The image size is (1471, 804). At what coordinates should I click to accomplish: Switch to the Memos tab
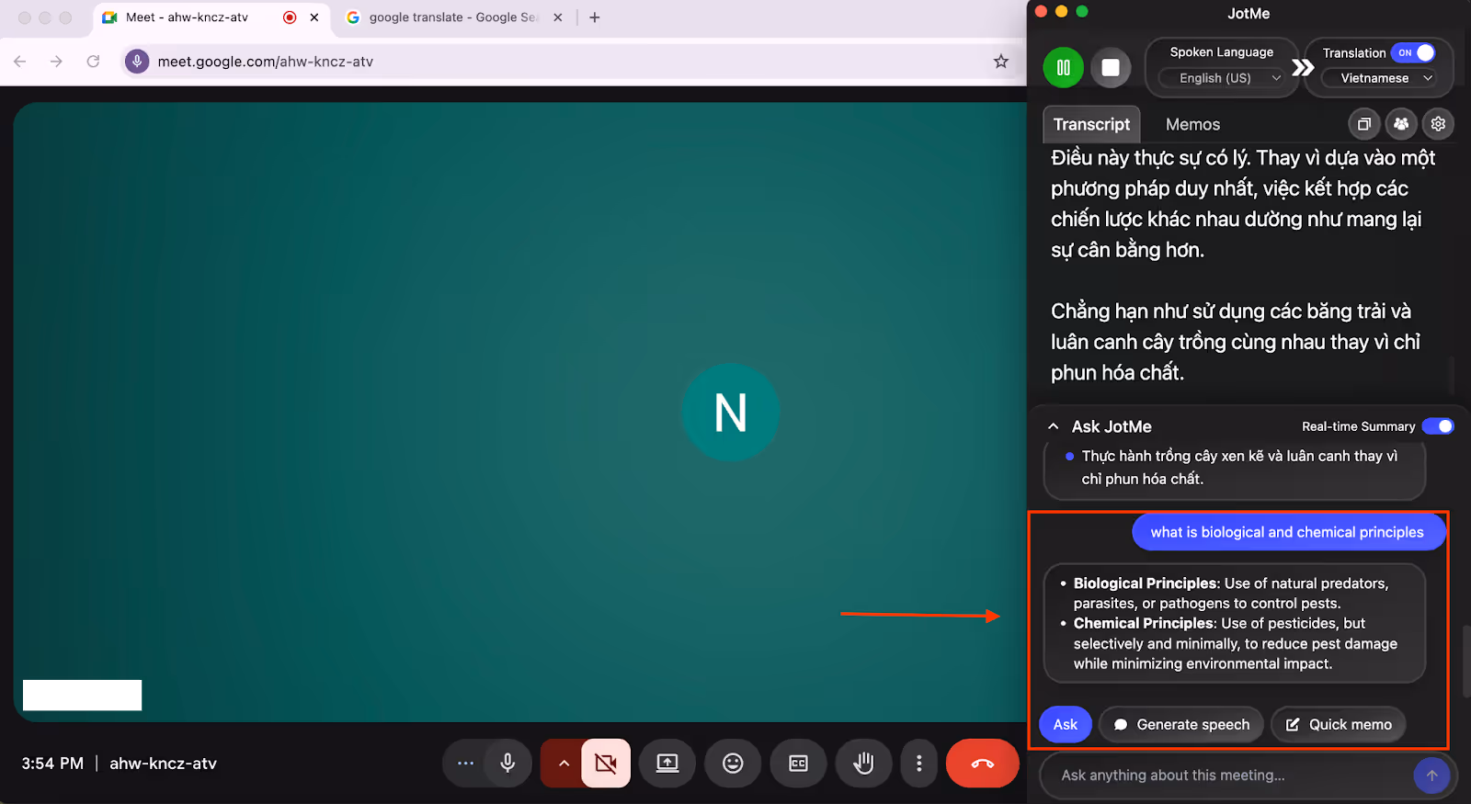tap(1192, 124)
